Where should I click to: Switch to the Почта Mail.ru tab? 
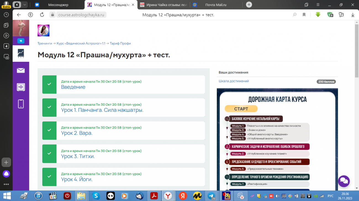point(216,5)
